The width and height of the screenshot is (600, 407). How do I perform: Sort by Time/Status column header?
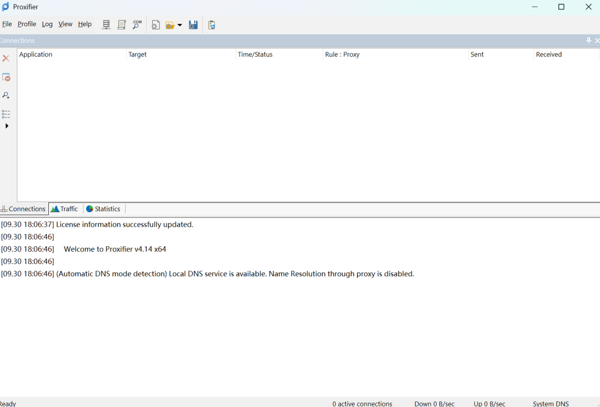[279, 54]
